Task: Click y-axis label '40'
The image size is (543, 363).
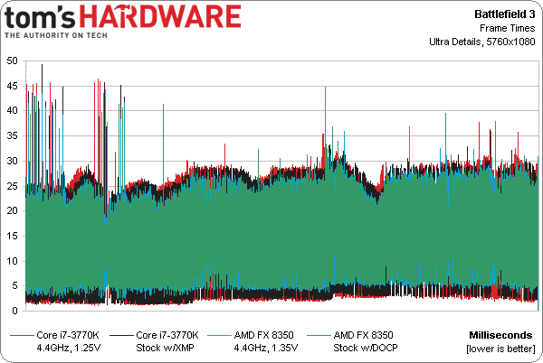Action: coord(12,110)
